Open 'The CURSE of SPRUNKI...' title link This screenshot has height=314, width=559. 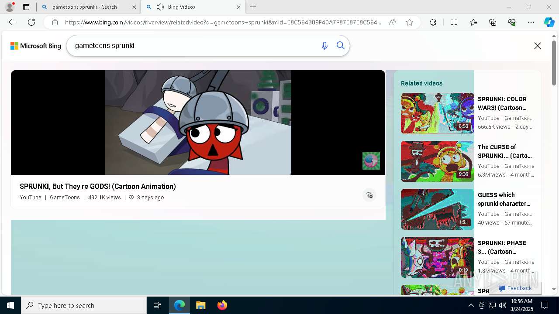tap(505, 151)
